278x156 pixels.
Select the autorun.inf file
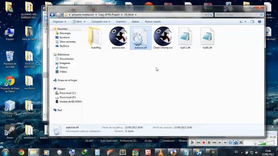[141, 38]
